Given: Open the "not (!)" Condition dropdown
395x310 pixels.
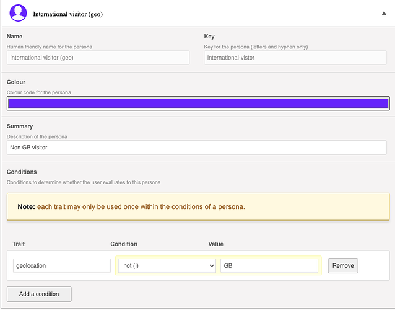Looking at the screenshot, I should (165, 265).
